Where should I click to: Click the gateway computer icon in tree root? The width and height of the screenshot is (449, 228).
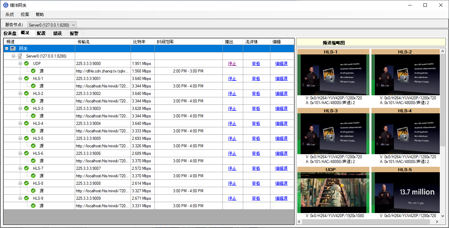(13, 49)
